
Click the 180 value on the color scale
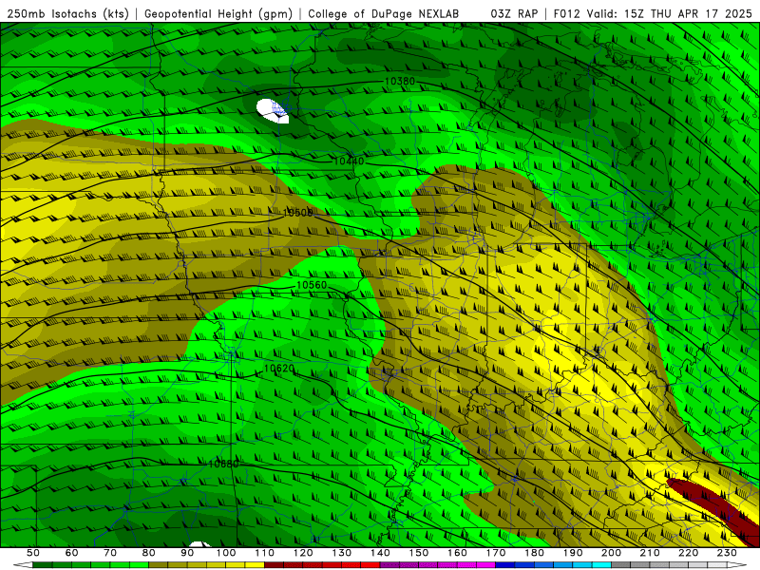click(x=534, y=553)
